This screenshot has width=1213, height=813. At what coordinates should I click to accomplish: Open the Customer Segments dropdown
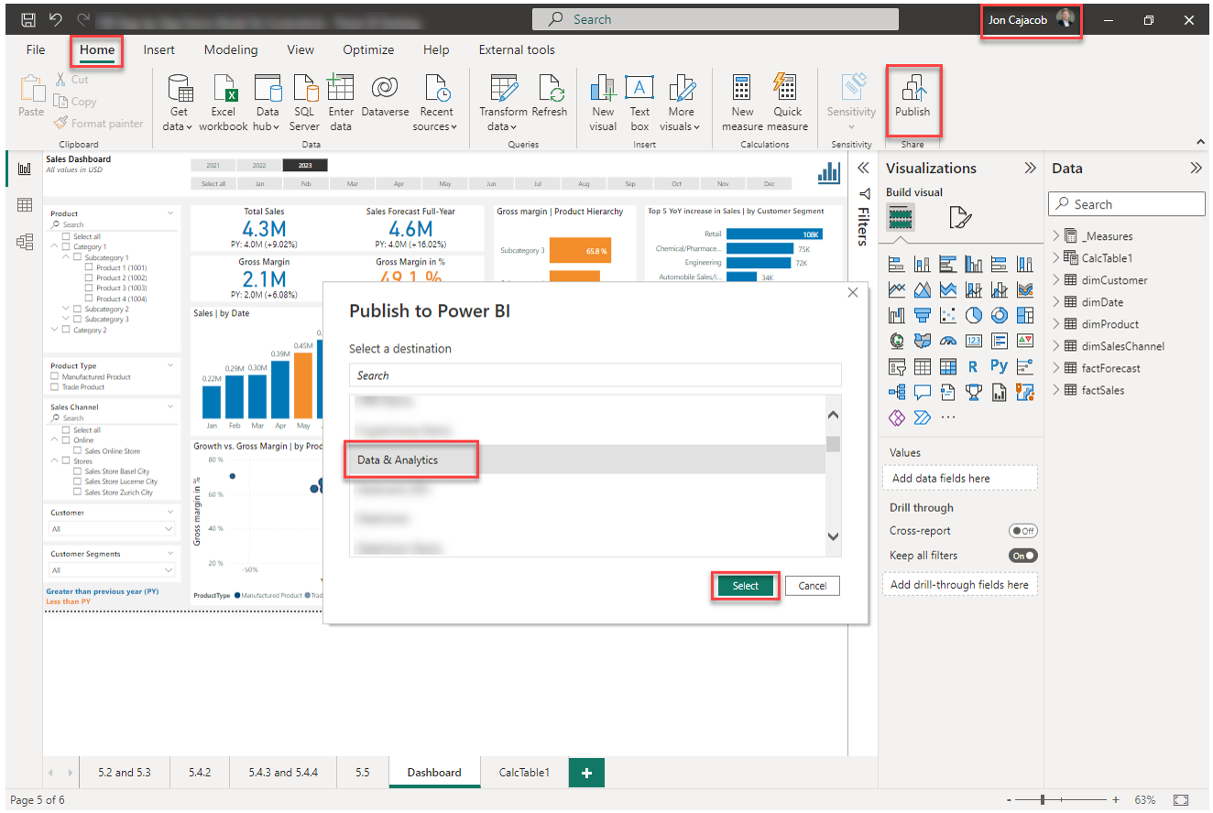click(113, 569)
